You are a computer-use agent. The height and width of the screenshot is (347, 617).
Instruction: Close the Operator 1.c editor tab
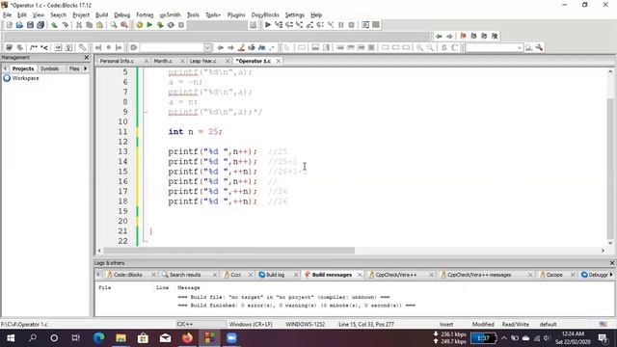(x=279, y=61)
